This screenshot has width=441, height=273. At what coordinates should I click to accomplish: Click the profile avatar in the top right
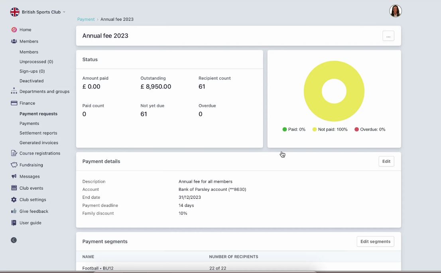[x=395, y=11]
